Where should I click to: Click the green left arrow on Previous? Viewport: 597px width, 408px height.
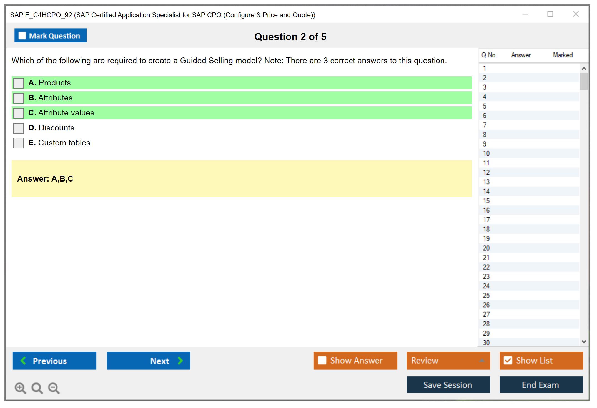[23, 361]
